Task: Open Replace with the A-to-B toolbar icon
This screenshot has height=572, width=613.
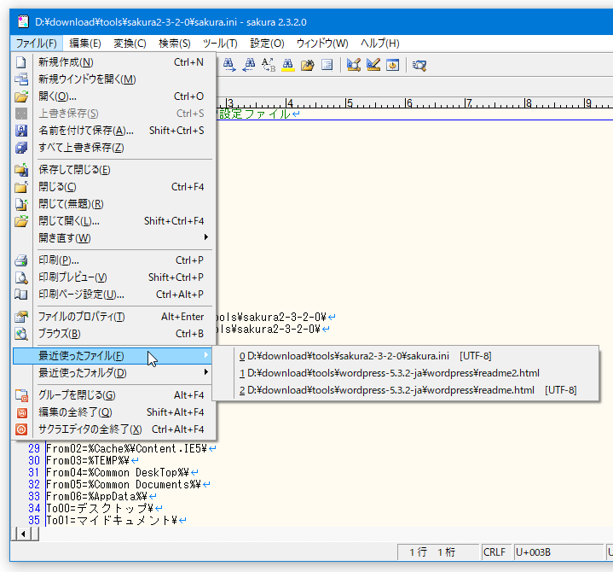Action: click(x=269, y=65)
